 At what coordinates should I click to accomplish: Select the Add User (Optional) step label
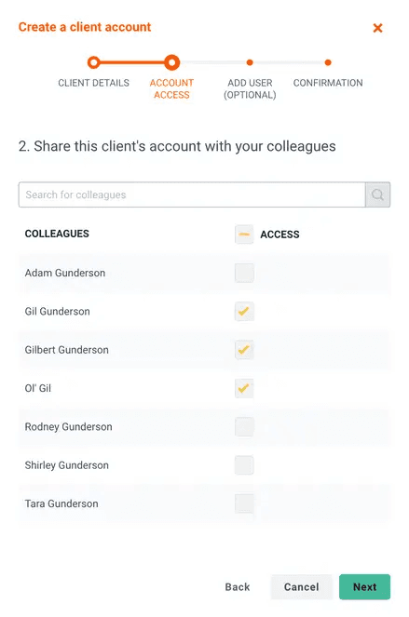[x=250, y=89]
